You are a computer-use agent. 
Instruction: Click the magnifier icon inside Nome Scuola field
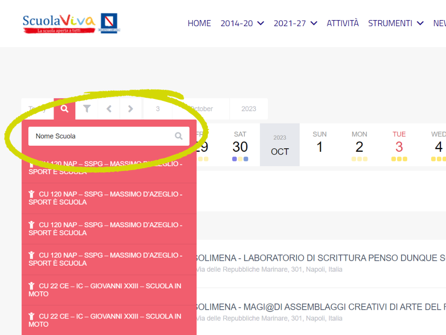click(x=179, y=136)
